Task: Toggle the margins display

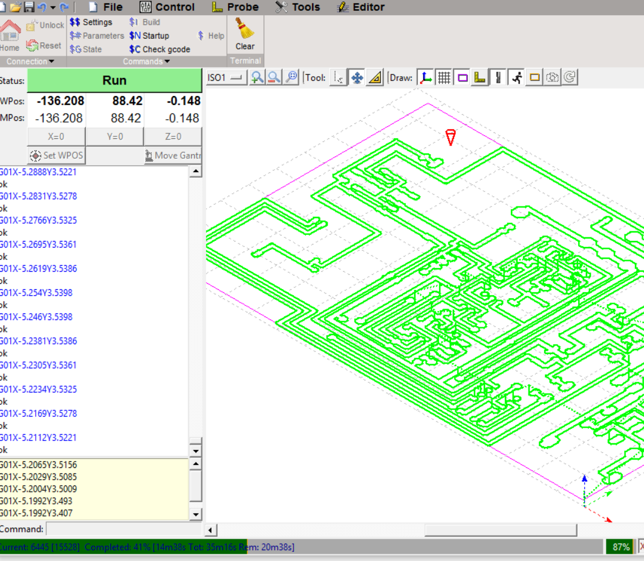Action: pyautogui.click(x=463, y=77)
